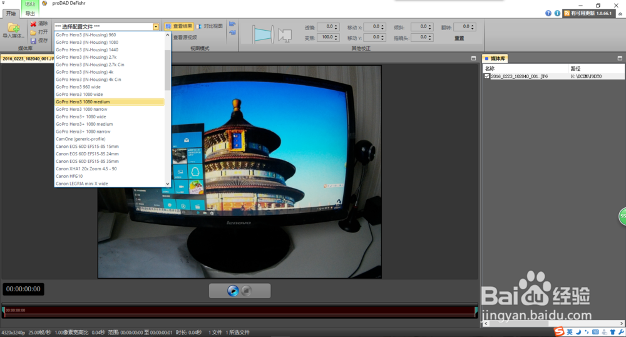
Task: Open the quick access arrow in the title bar
Action: coord(3,3)
